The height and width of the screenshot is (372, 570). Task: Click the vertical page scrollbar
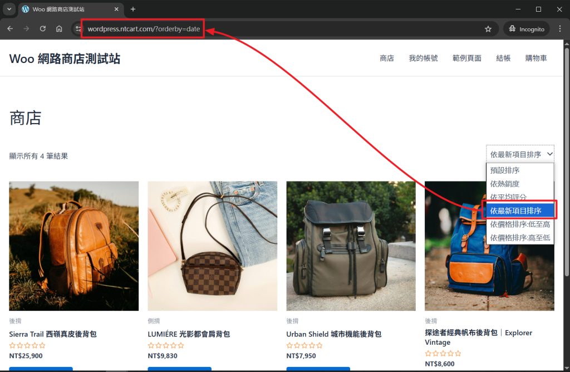(x=567, y=162)
